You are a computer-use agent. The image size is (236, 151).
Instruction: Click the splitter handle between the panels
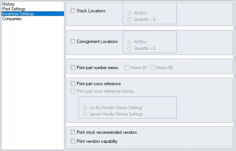[x=65, y=75]
